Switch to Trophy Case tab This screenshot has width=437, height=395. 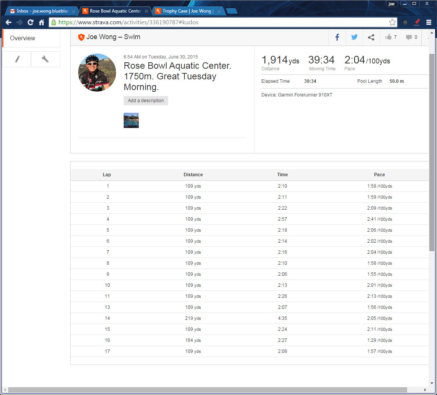pyautogui.click(x=187, y=11)
